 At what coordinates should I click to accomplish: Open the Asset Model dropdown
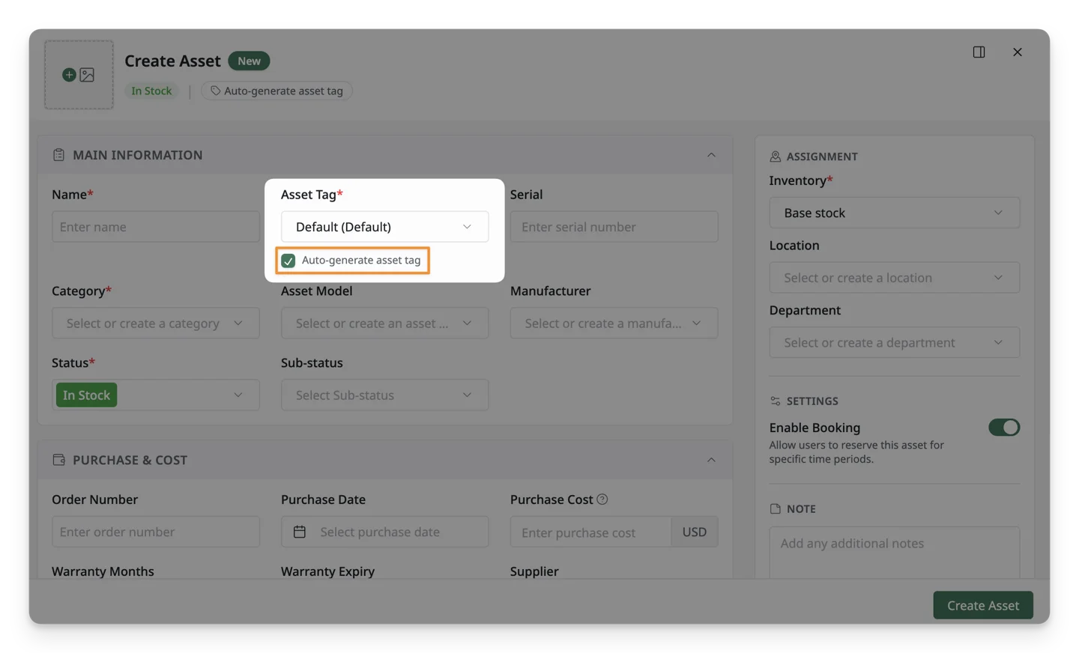pyautogui.click(x=384, y=324)
